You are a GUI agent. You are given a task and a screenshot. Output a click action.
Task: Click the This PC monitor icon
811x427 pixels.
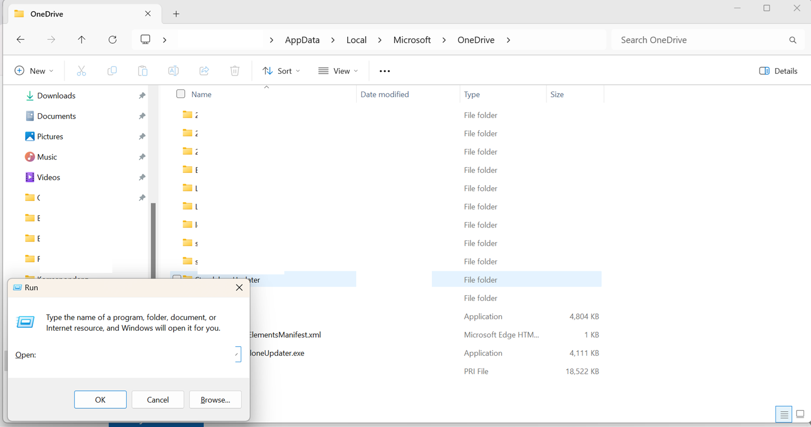click(145, 40)
